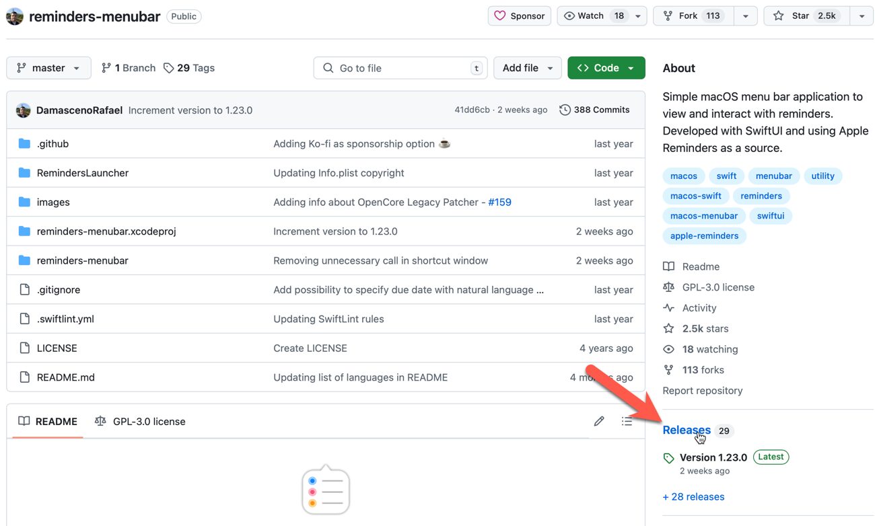The width and height of the screenshot is (875, 526).
Task: Open the dropdown arrow next to Fork
Action: tap(745, 15)
